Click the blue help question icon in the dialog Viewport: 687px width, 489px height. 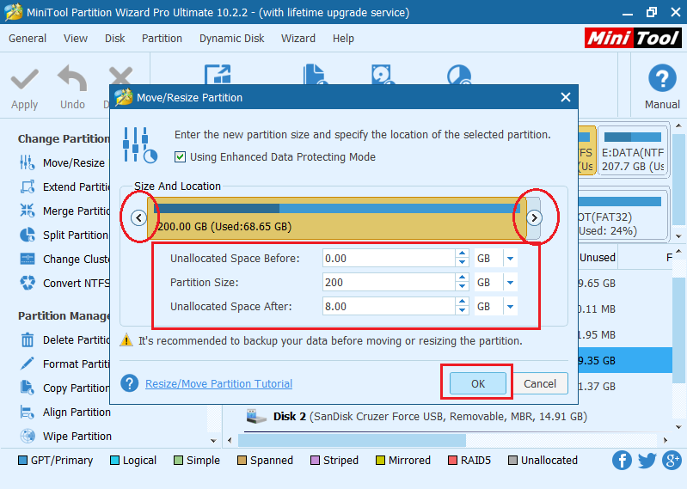[x=130, y=383]
